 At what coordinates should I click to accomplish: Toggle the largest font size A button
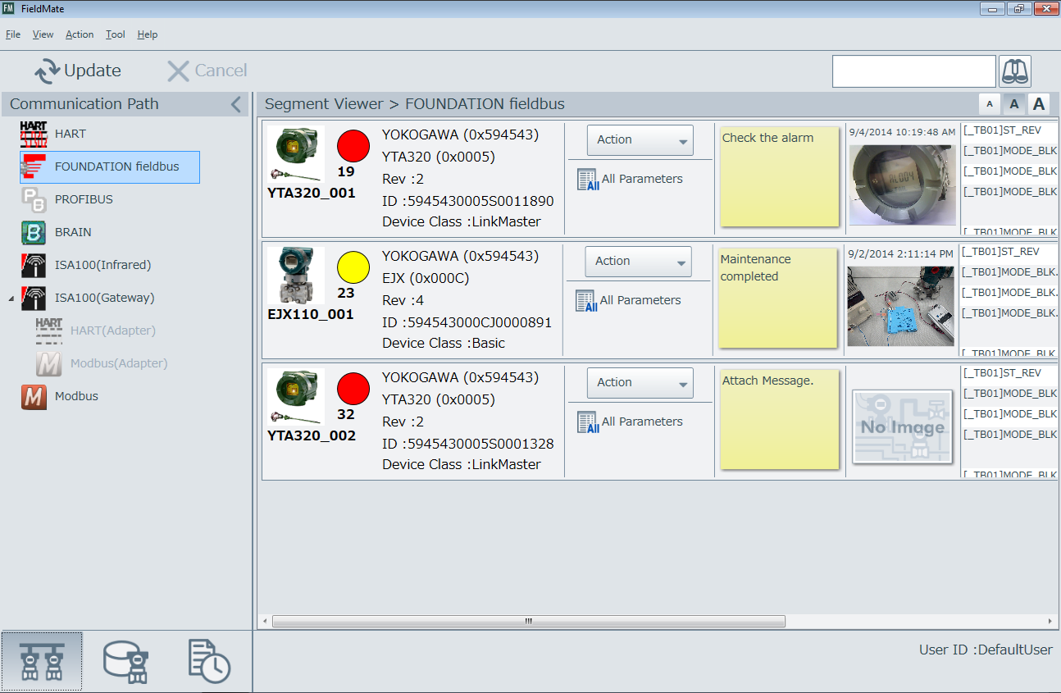click(1039, 104)
